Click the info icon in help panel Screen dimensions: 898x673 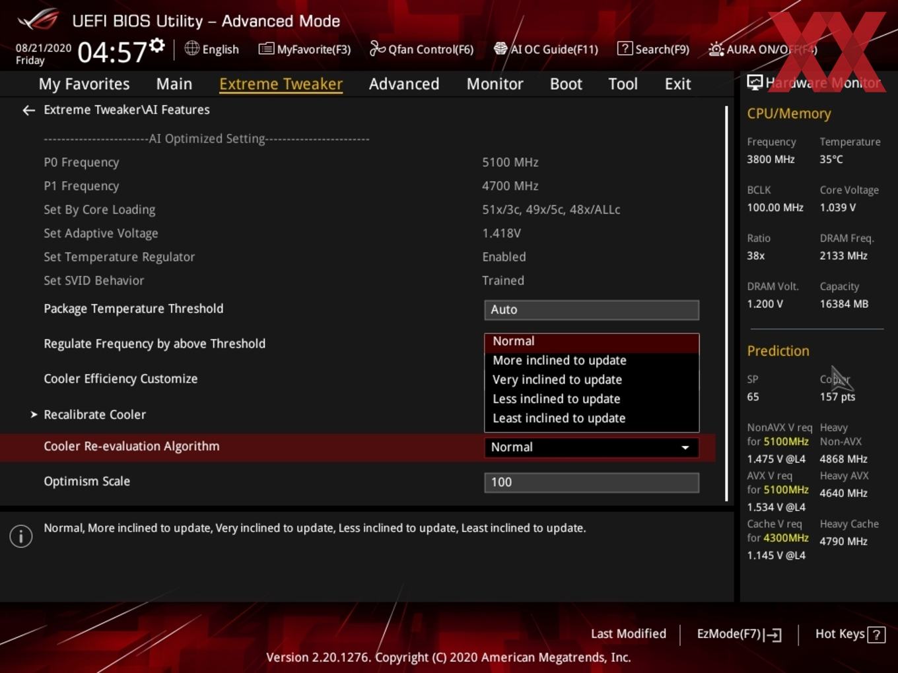[x=21, y=536]
